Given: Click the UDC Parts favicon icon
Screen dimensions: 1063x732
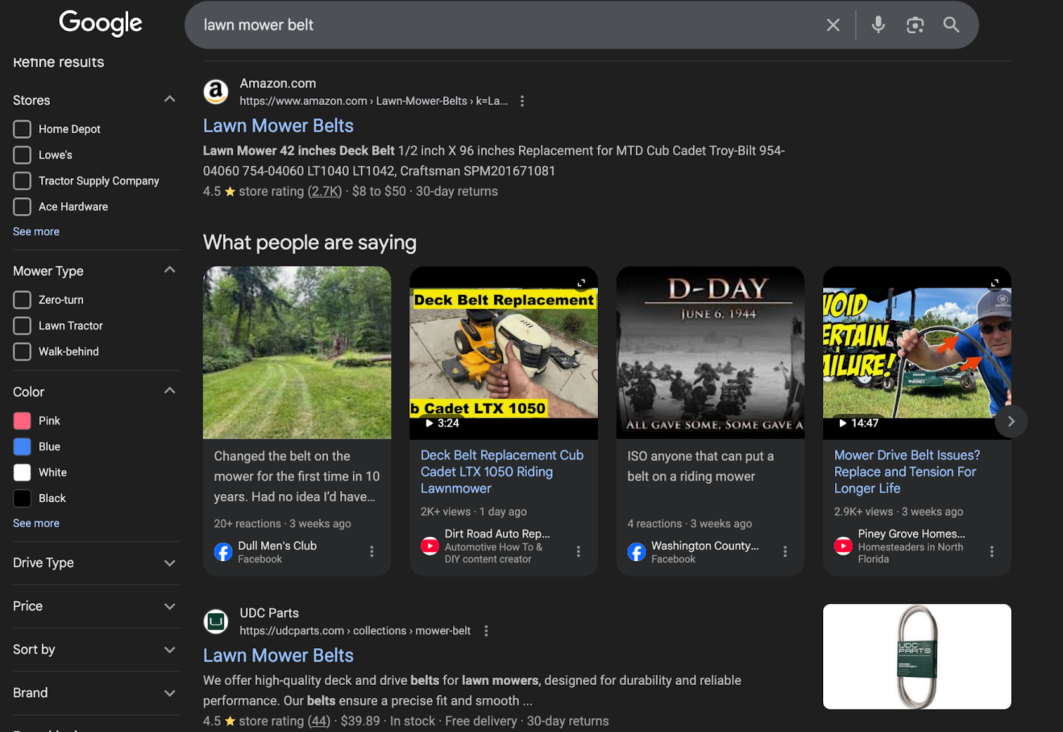Looking at the screenshot, I should (216, 622).
